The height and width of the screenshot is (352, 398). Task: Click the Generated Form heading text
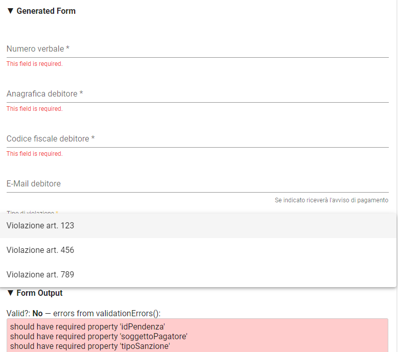(46, 11)
